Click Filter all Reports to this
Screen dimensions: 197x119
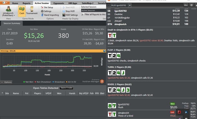click(x=94, y=15)
